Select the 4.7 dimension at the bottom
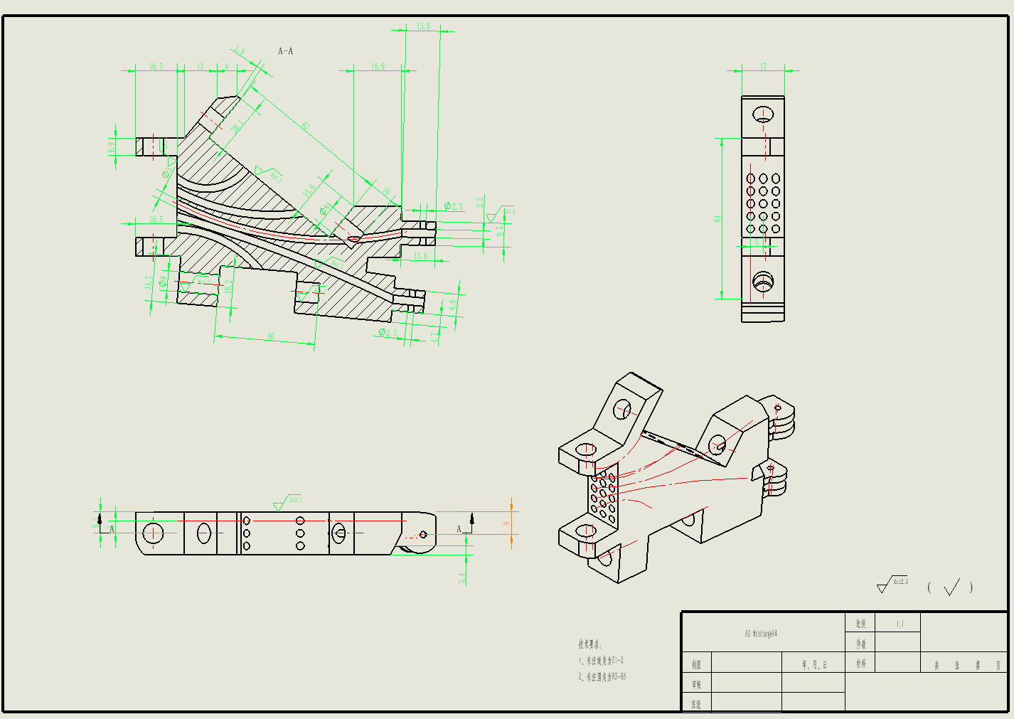This screenshot has height=719, width=1014. pos(434,337)
